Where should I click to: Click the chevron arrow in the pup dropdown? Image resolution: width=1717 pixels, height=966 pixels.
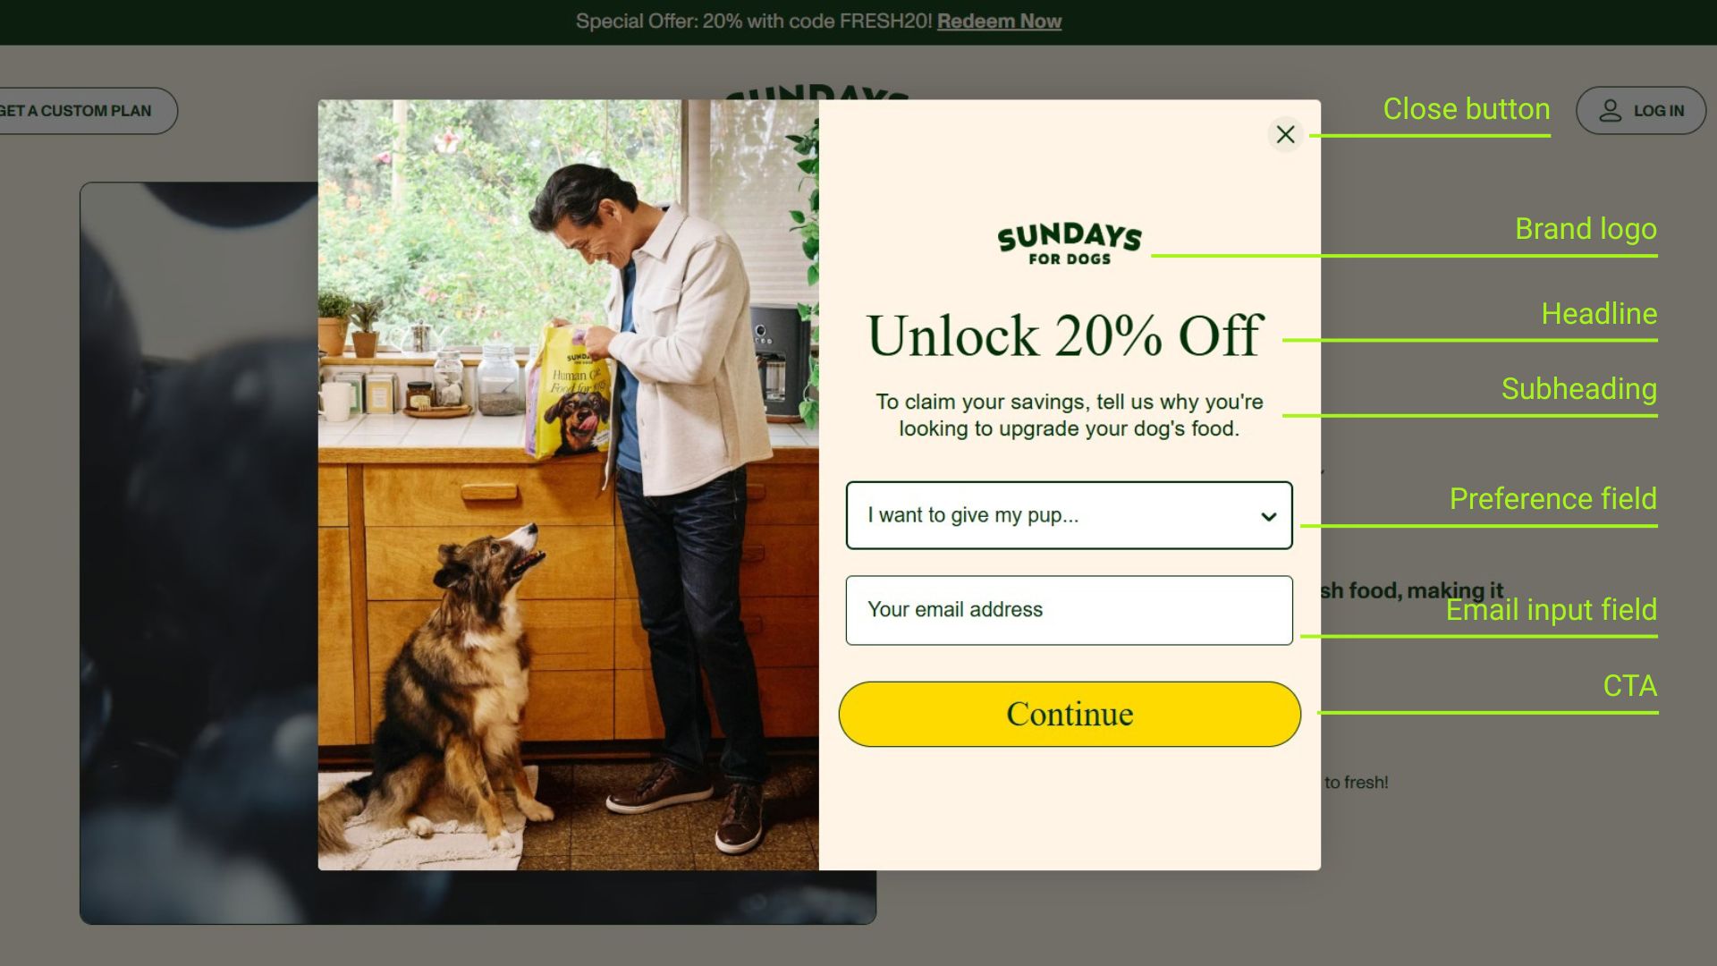1268,516
